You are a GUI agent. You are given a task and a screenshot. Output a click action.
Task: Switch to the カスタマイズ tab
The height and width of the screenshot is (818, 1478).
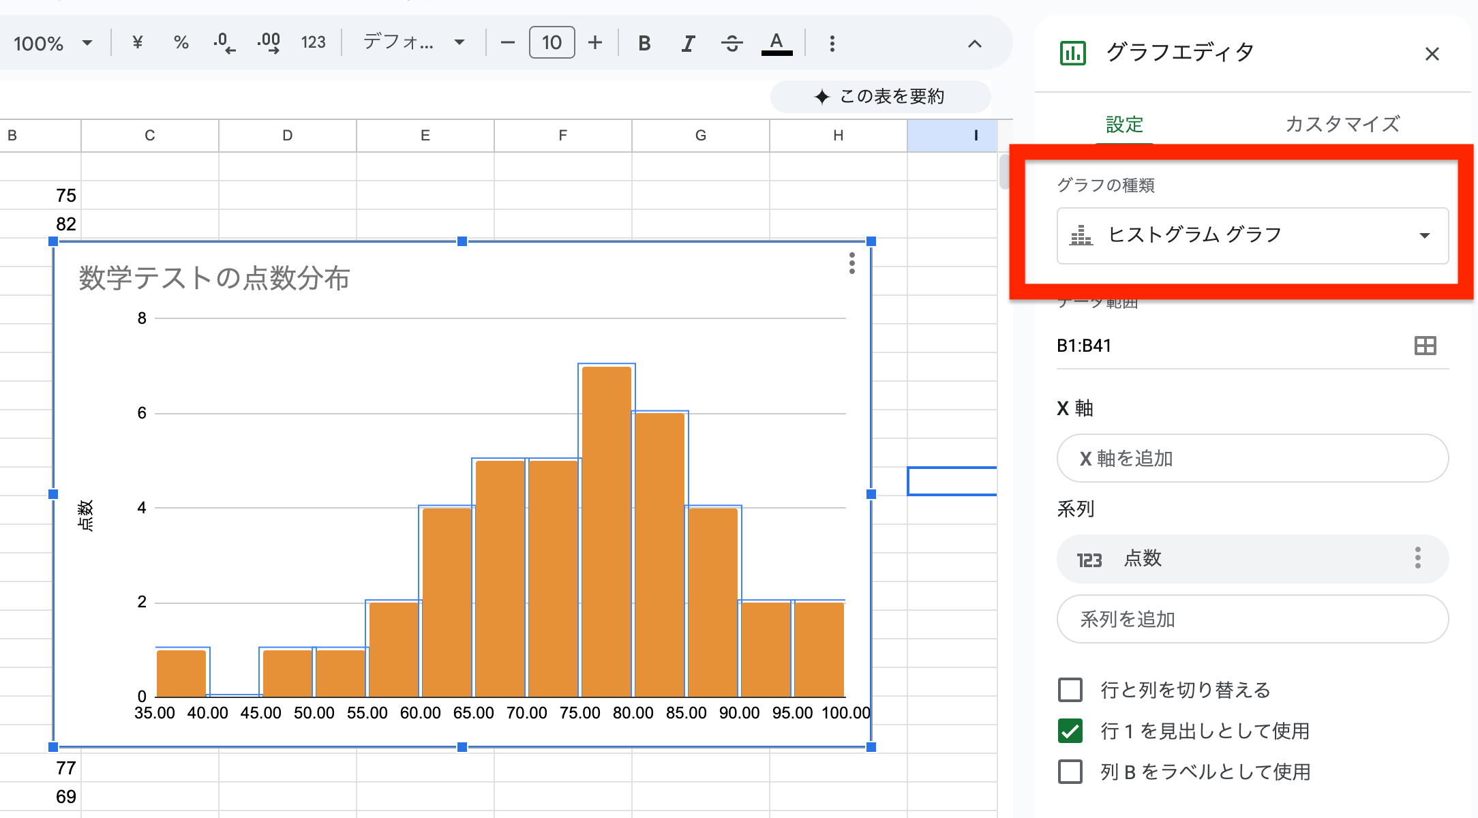[1342, 124]
